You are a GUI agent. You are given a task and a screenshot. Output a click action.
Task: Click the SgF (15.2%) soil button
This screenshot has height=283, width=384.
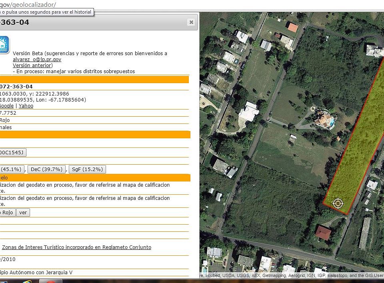(88, 169)
